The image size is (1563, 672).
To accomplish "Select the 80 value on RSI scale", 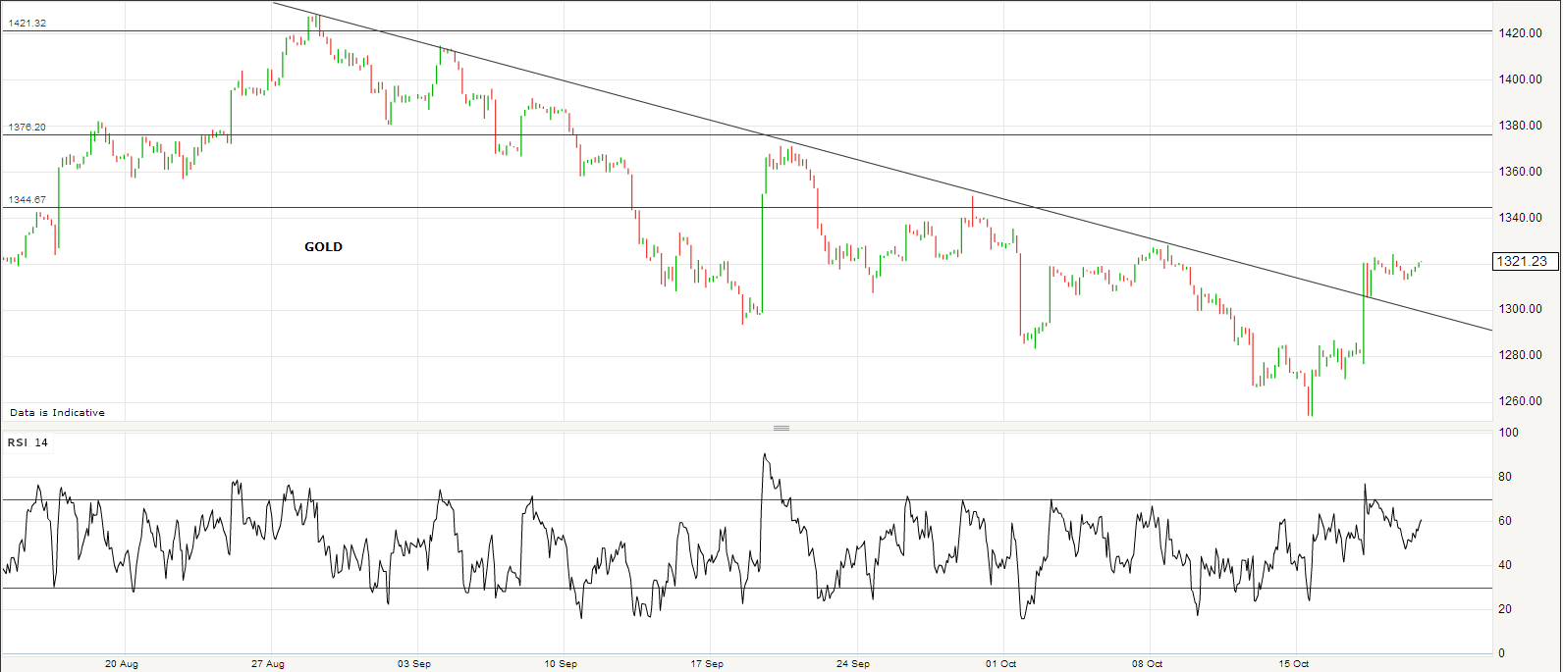I will tap(1505, 478).
